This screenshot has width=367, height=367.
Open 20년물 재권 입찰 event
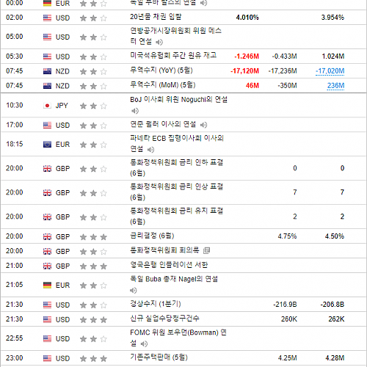pyautogui.click(x=156, y=17)
